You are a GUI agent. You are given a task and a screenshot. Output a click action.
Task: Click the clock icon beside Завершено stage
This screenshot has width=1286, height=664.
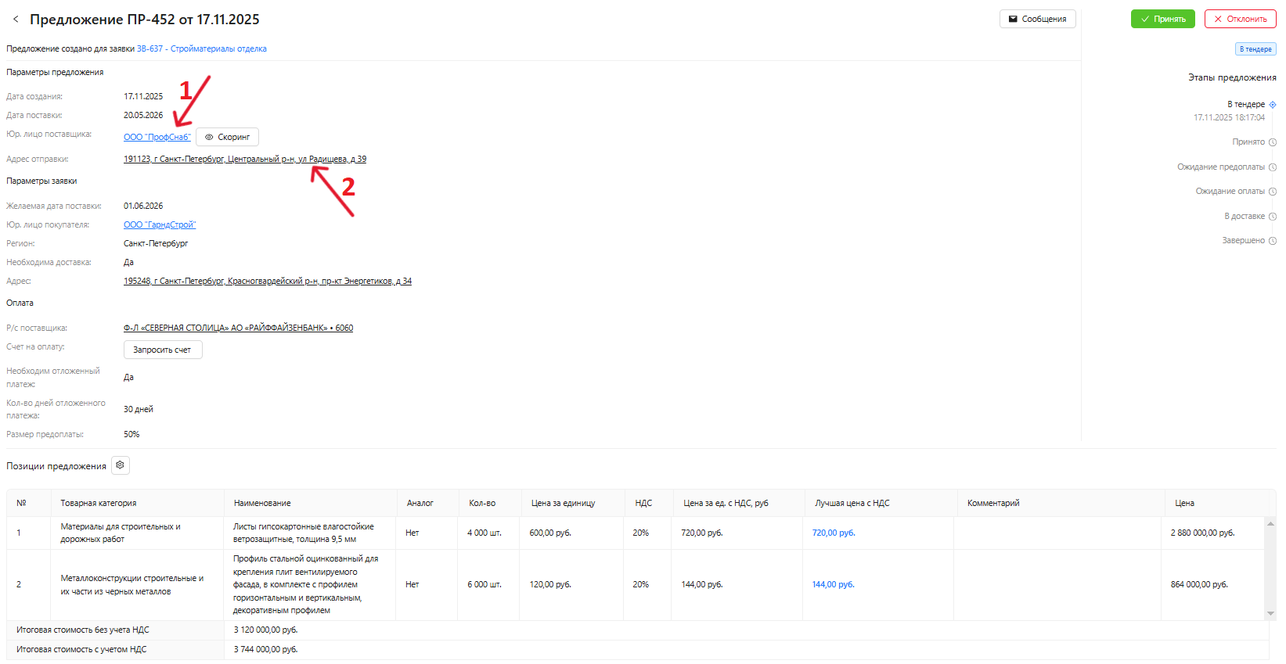click(1273, 241)
